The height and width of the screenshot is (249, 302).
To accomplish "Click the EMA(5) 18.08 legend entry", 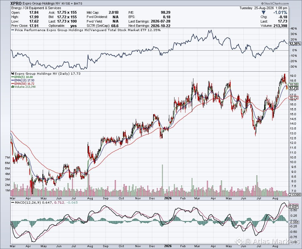I will tap(22, 77).
